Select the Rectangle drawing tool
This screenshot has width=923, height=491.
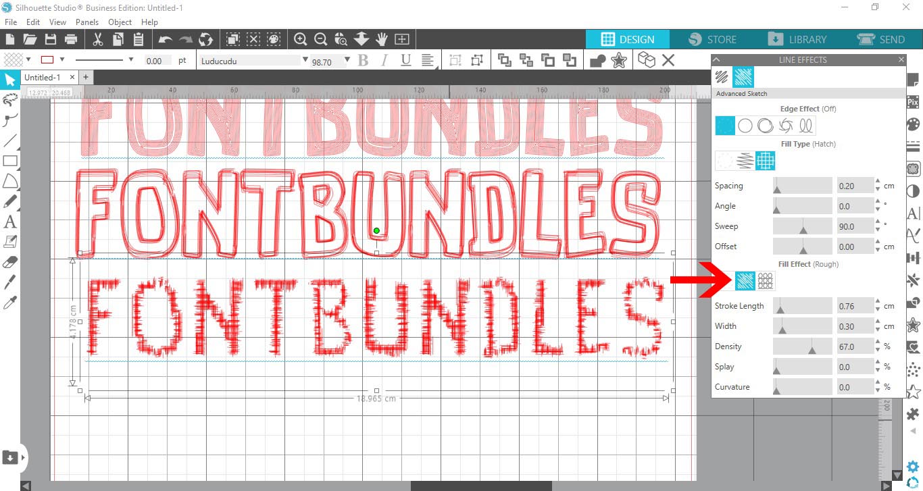pyautogui.click(x=9, y=161)
